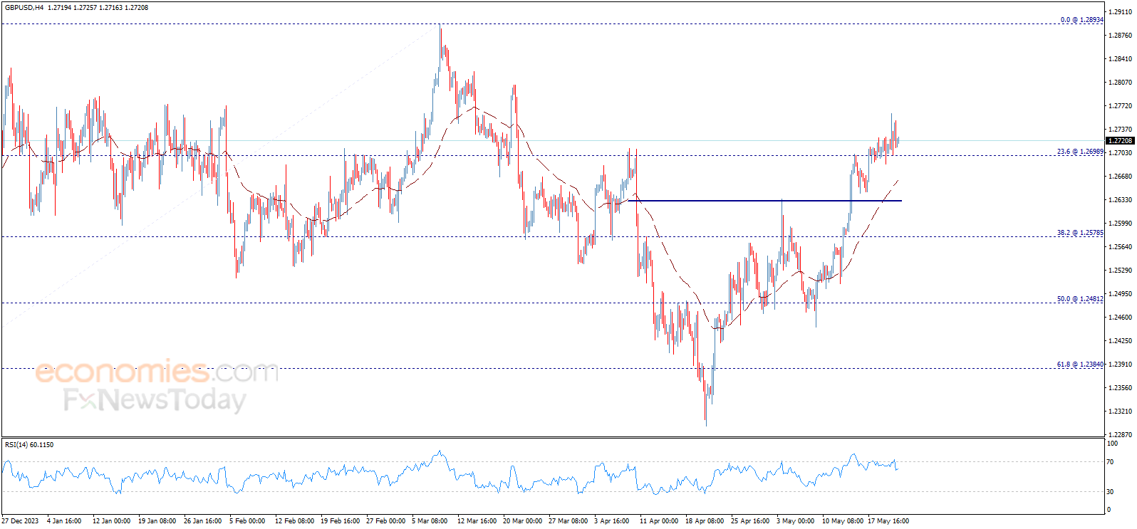Click RSI scale level 30
The width and height of the screenshot is (1137, 529).
(x=1110, y=492)
